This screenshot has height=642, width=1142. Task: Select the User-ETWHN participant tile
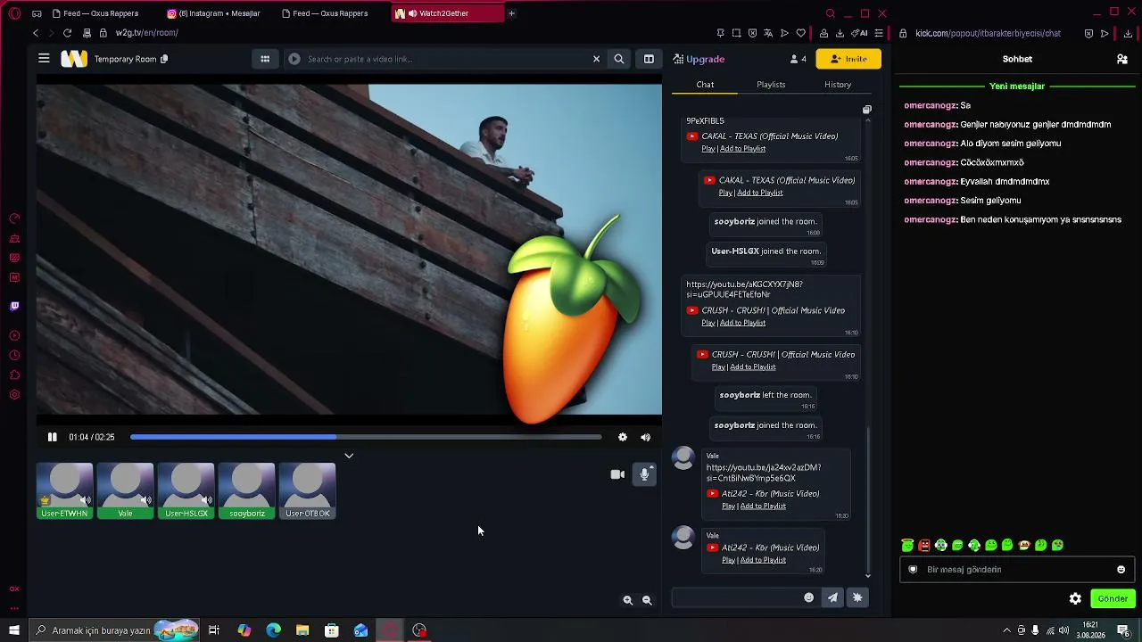coord(65,491)
